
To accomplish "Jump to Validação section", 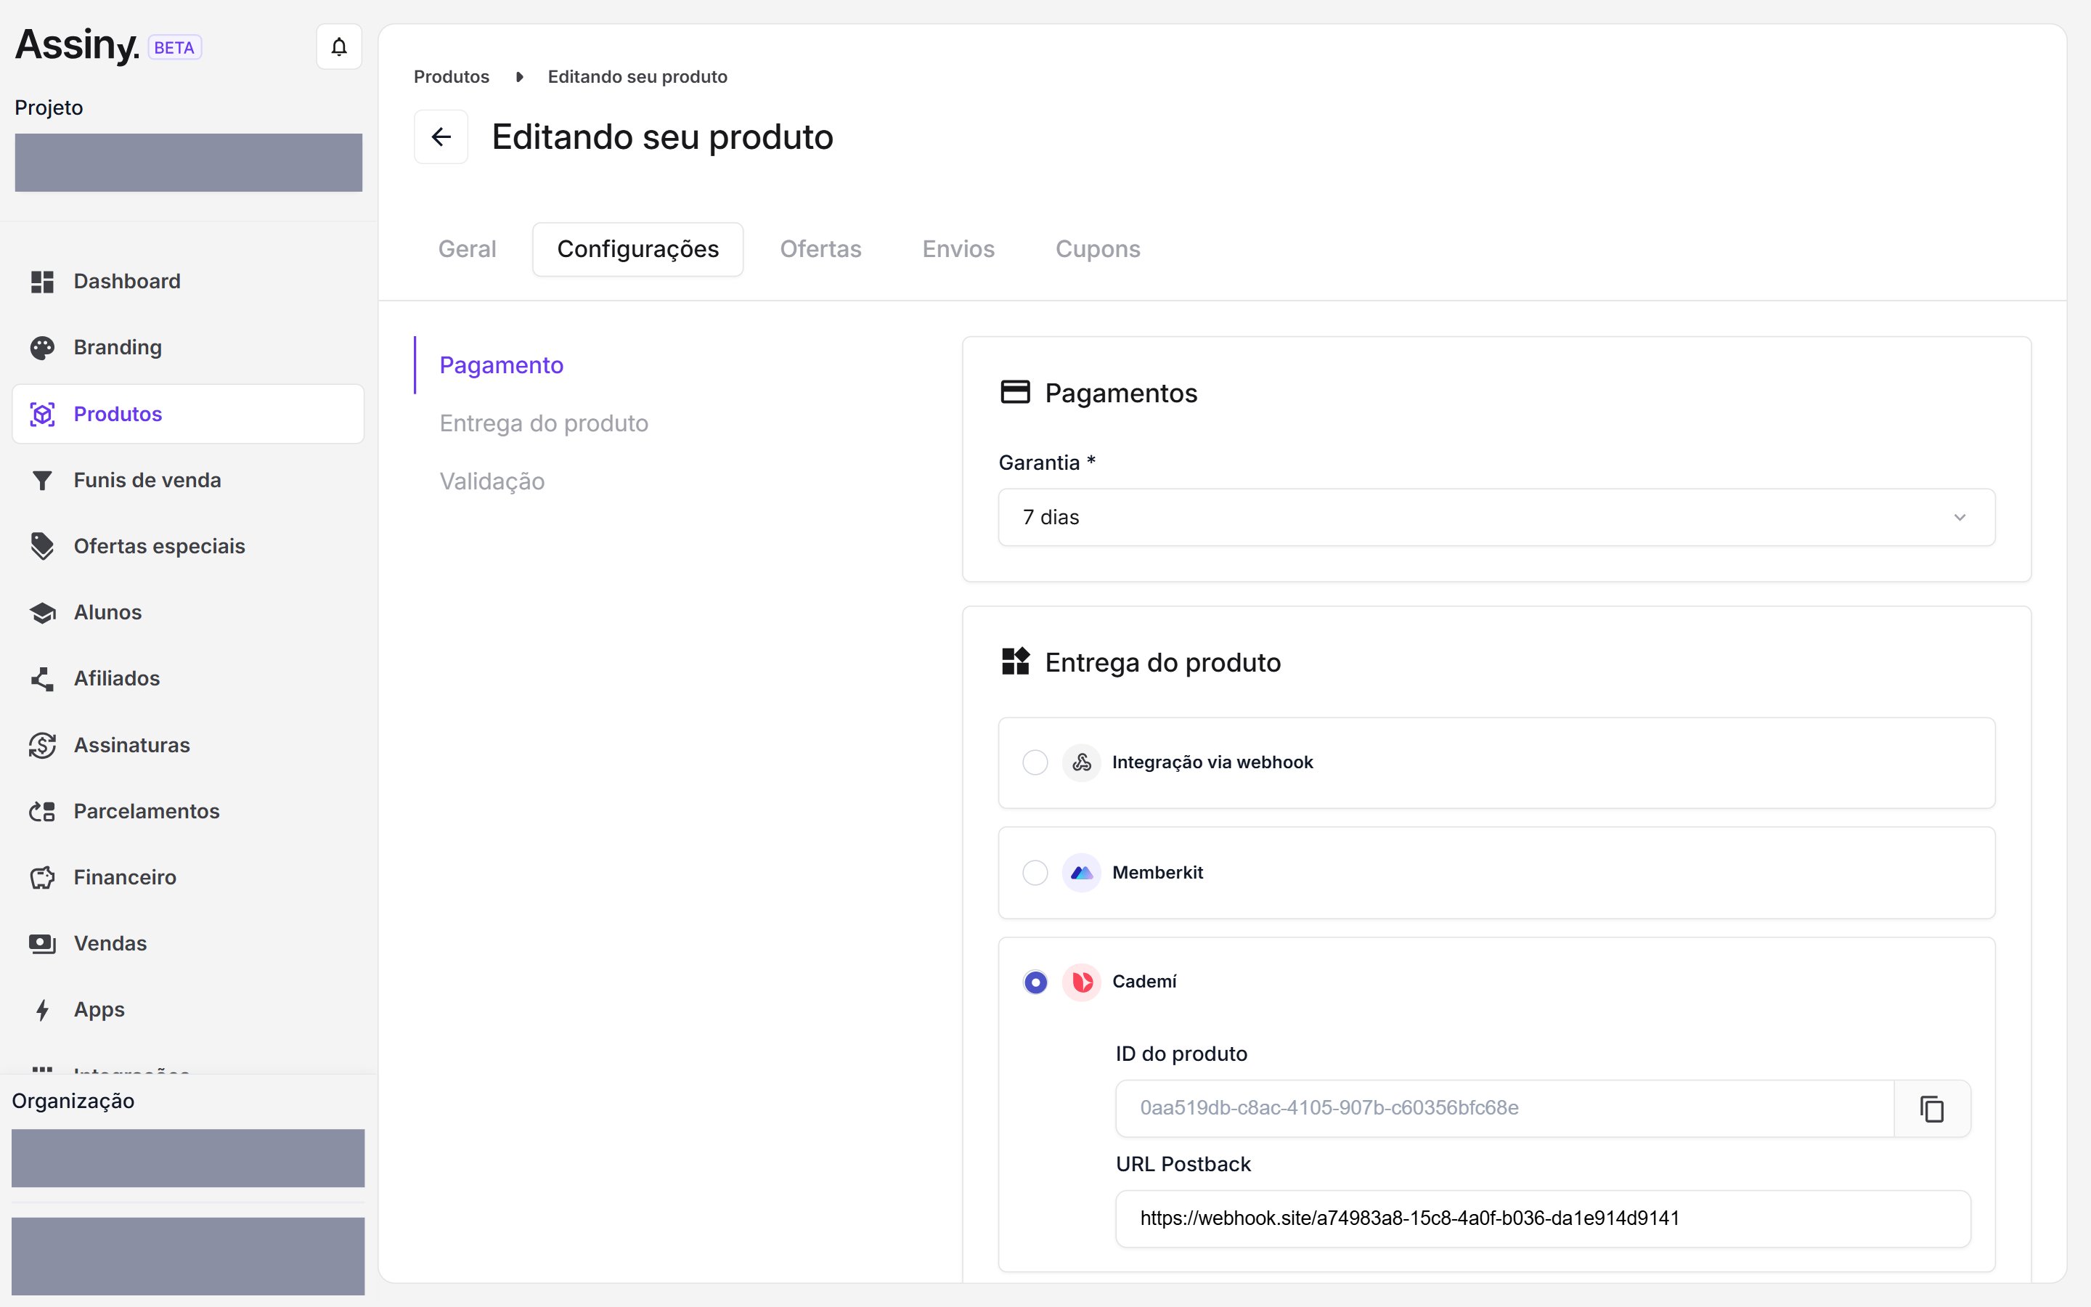I will click(492, 481).
